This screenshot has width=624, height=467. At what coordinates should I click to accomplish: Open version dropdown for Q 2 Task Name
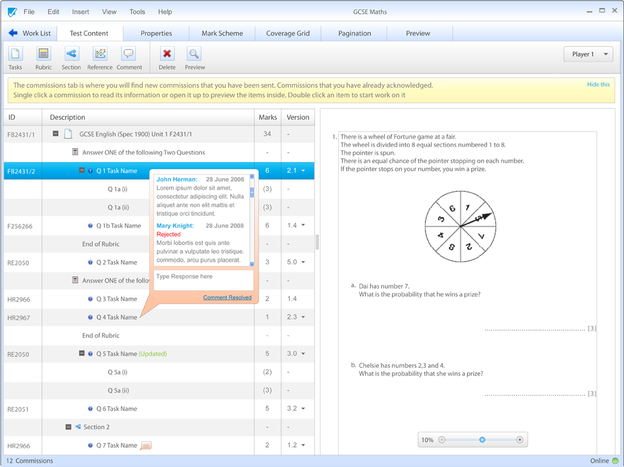pos(303,262)
